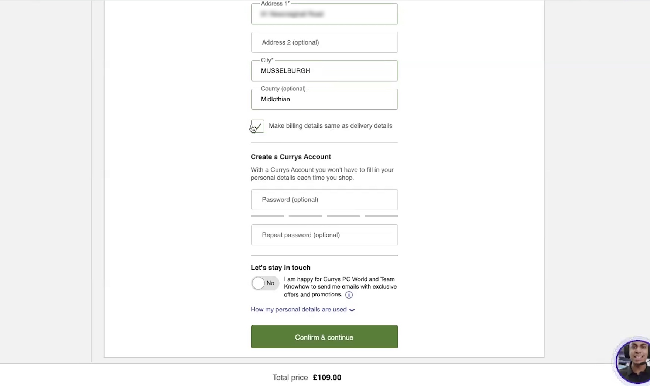Click the Repeat password (optional) box
Viewport: 650px width, 386px height.
tap(324, 235)
